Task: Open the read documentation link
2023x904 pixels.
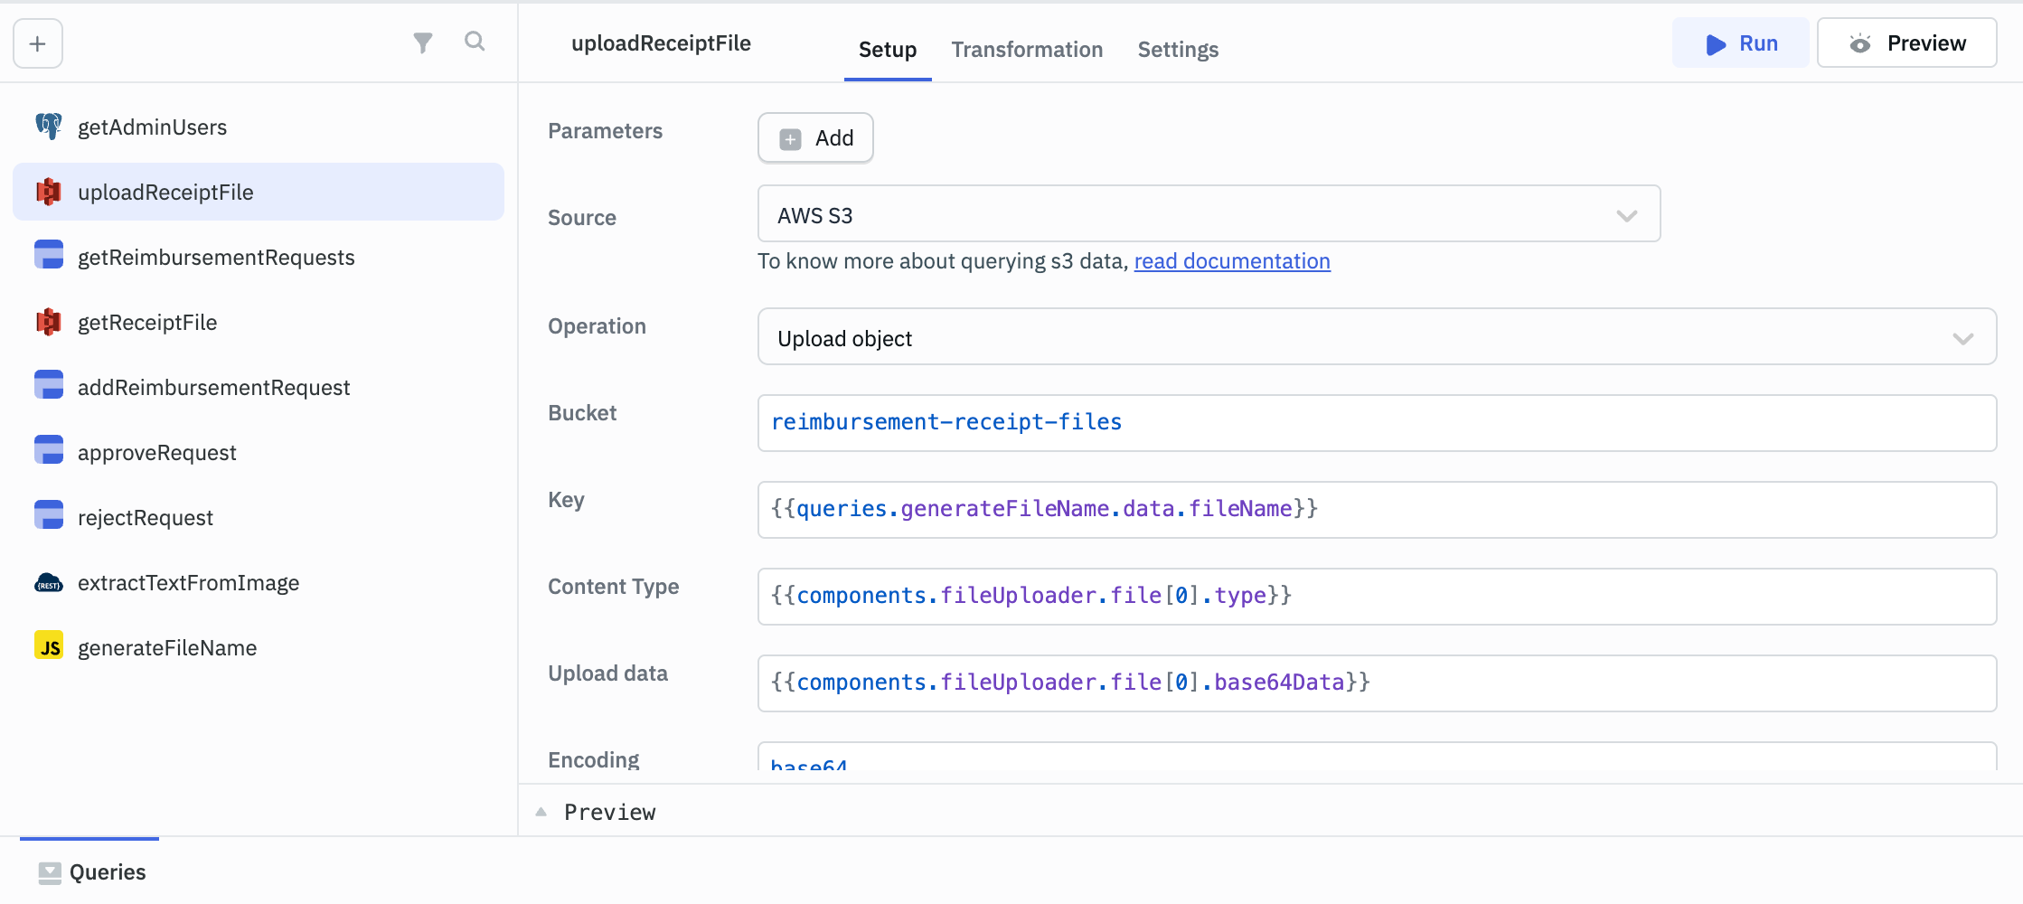Action: tap(1231, 261)
